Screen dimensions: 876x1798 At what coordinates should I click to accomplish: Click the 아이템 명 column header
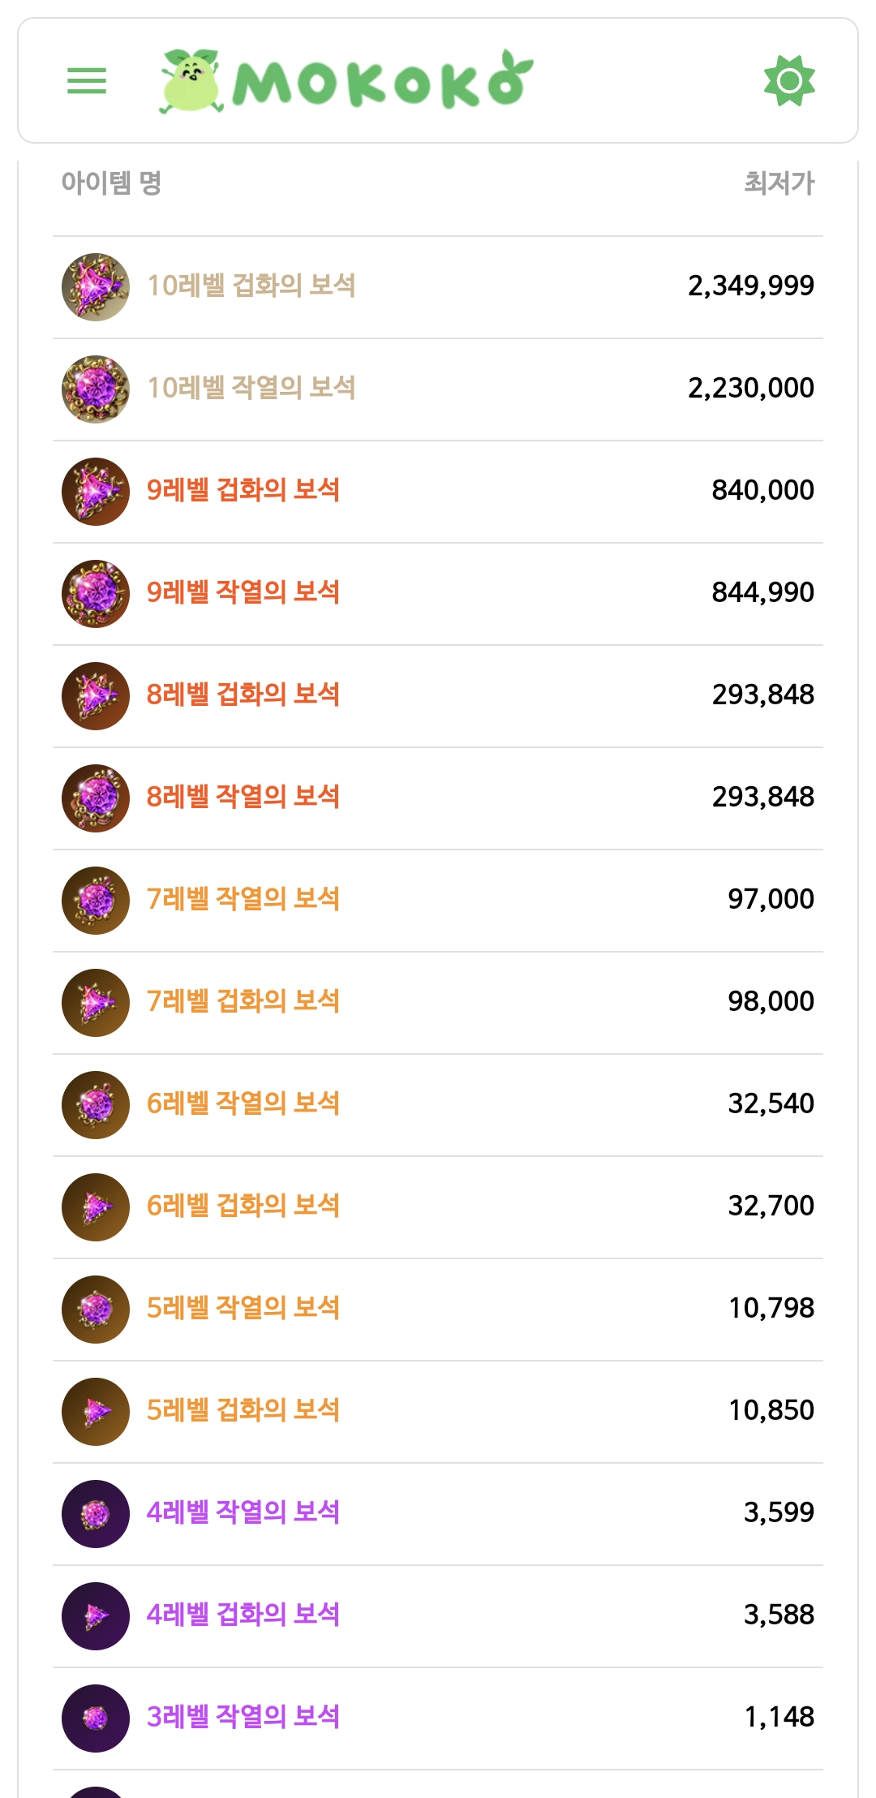click(111, 183)
